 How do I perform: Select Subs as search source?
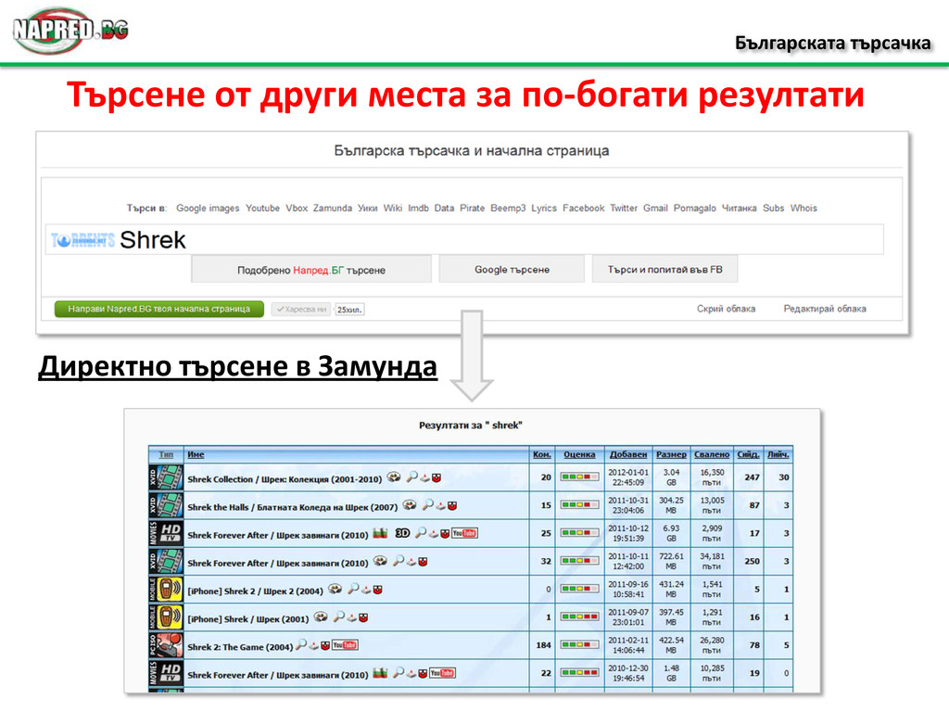(774, 209)
